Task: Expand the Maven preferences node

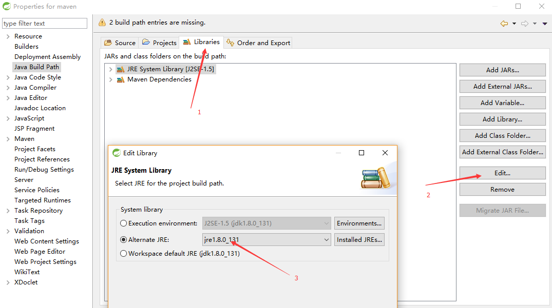Action: [x=8, y=139]
